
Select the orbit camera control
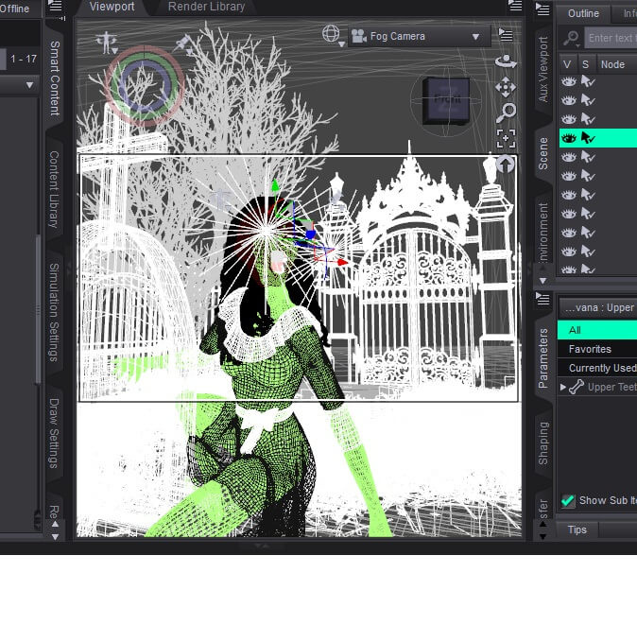[x=506, y=61]
